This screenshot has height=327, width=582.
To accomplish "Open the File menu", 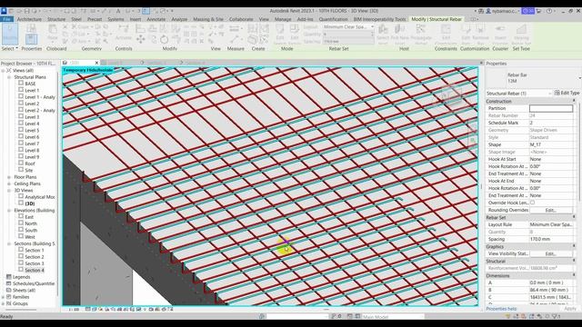I will tap(6, 19).
